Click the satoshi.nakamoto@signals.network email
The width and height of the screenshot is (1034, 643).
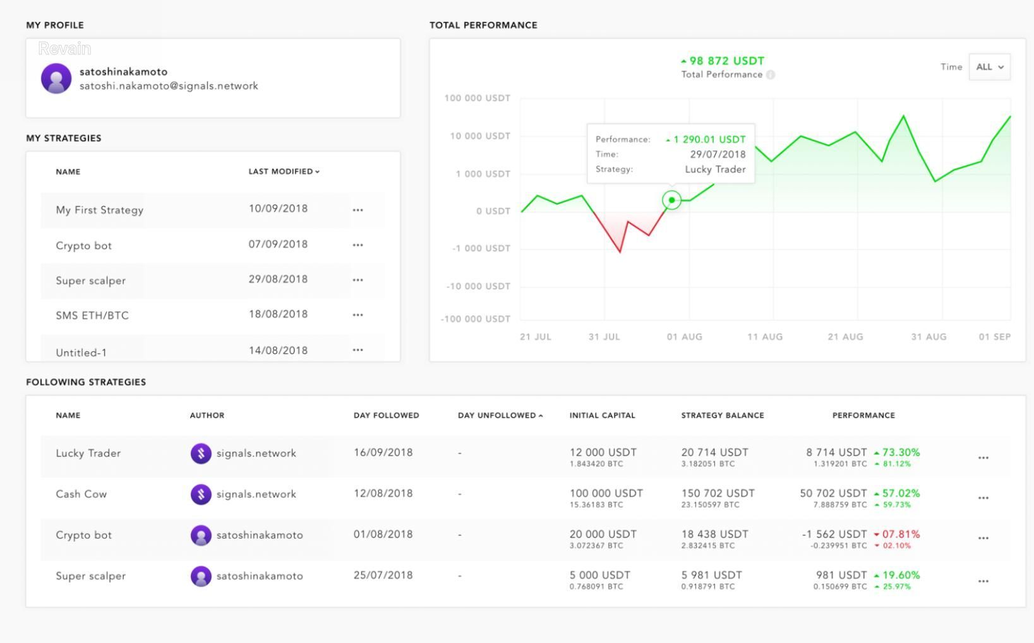pos(169,86)
